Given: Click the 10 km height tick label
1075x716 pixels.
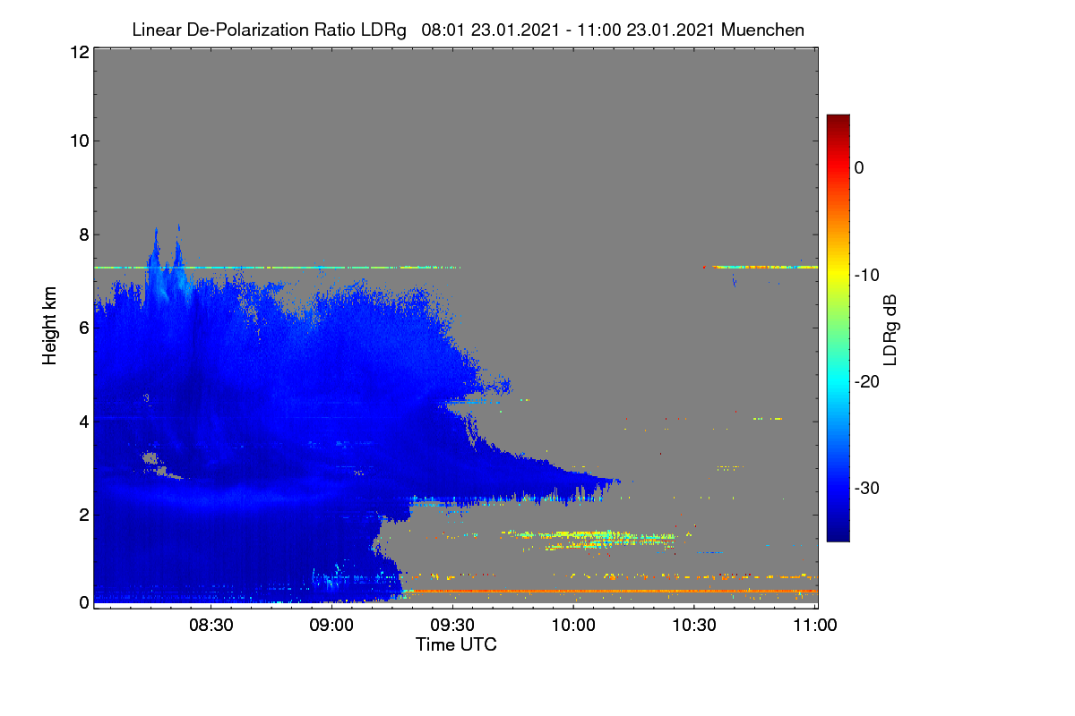Looking at the screenshot, I should (x=78, y=141).
